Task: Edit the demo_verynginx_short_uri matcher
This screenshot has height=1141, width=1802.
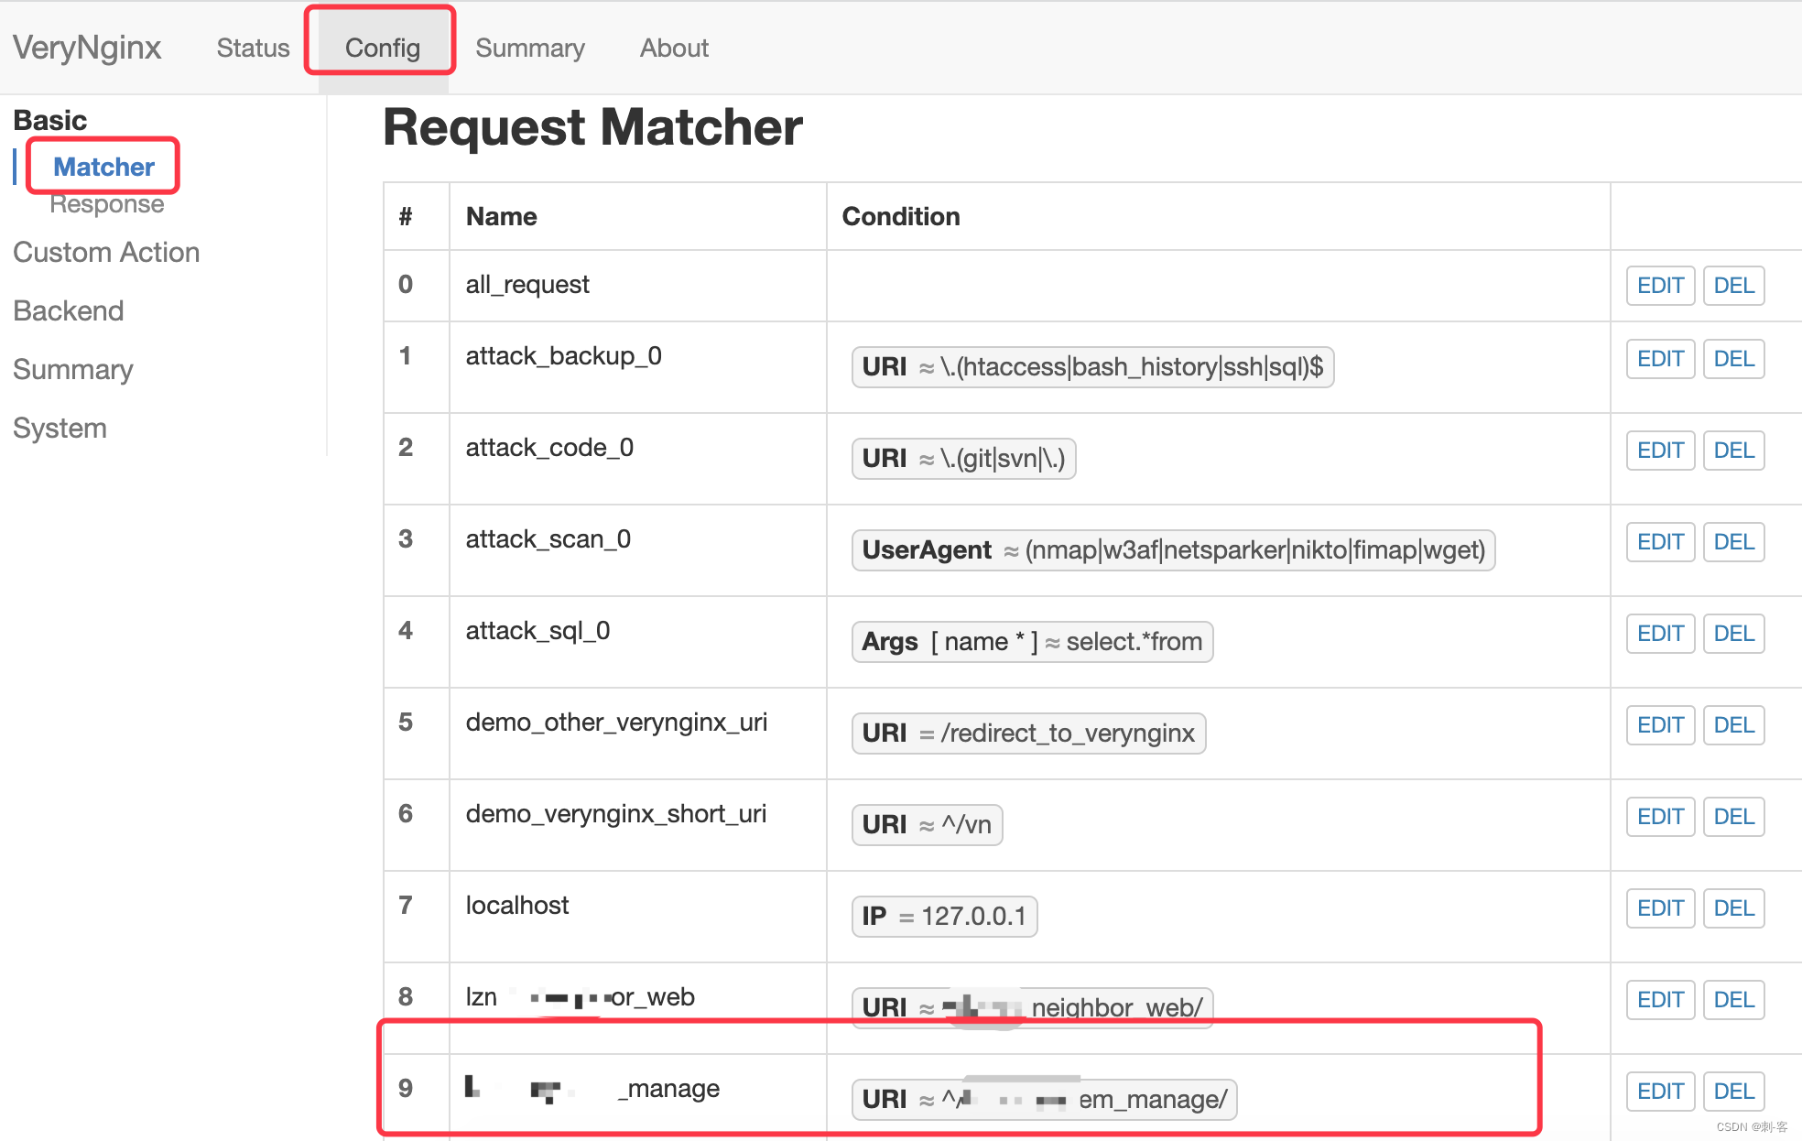Action: point(1660,817)
